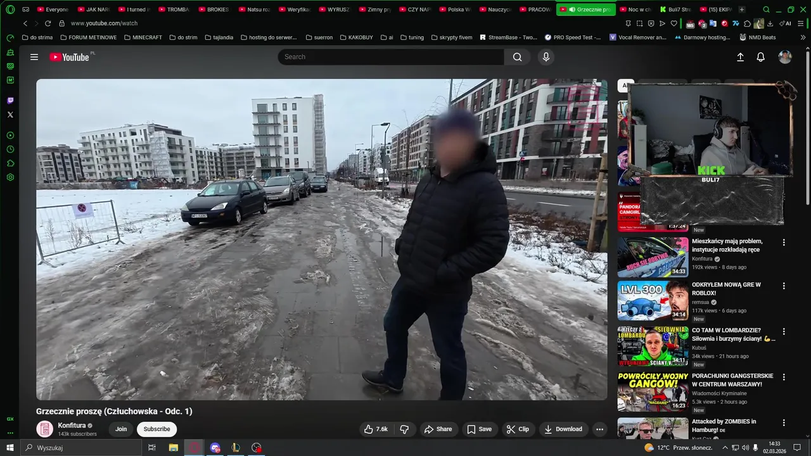Image resolution: width=811 pixels, height=456 pixels.
Task: Click the YouTube search magnifier button
Action: point(518,57)
